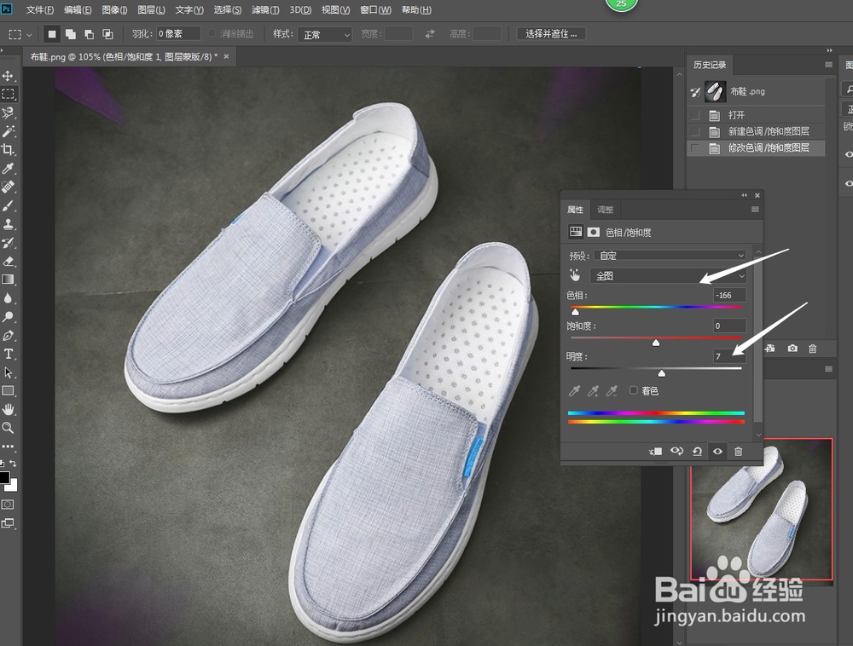Viewport: 853px width, 646px height.
Task: Select the Rectangle shape tool
Action: point(9,390)
